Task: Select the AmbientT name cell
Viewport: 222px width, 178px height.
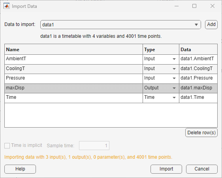Action: [73, 59]
